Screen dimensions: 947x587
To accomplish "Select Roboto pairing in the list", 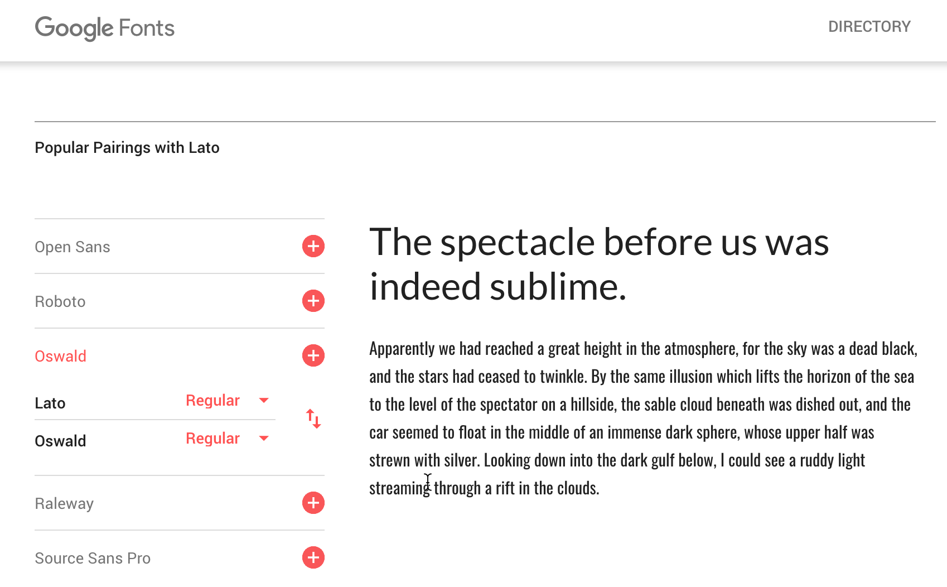I will click(60, 301).
